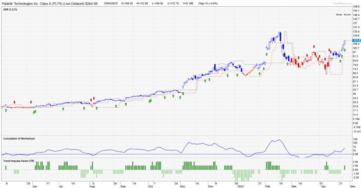
Task: Click the Trend Impulse Factor (TIF) panel title
Action: click(x=19, y=161)
